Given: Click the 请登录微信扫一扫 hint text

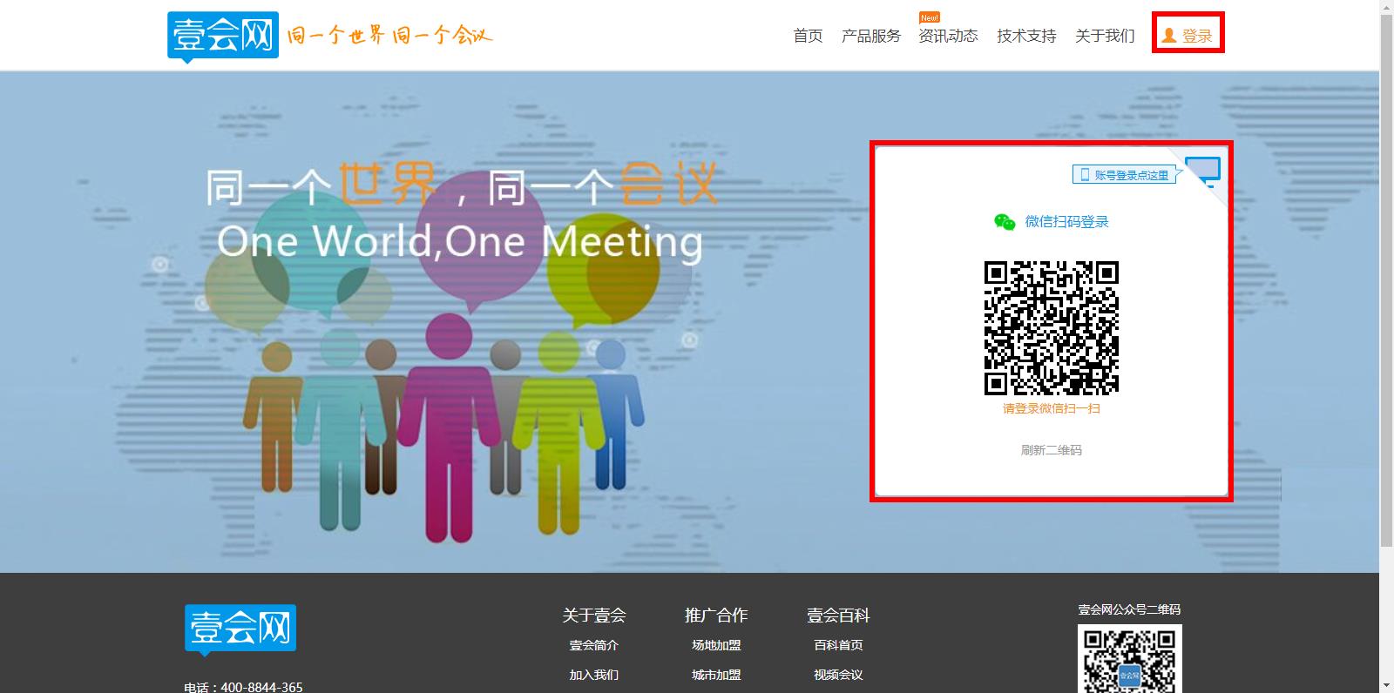Looking at the screenshot, I should pyautogui.click(x=1052, y=408).
